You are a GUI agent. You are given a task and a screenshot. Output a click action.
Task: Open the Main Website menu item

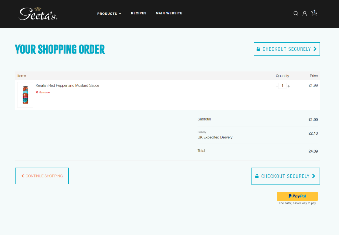point(169,13)
